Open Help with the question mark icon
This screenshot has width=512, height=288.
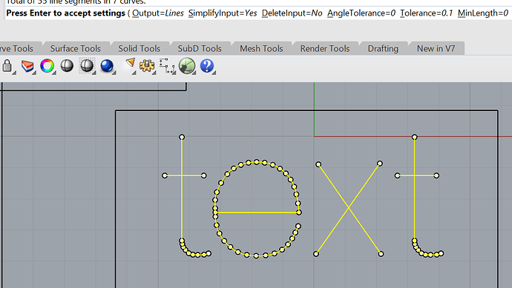(207, 66)
